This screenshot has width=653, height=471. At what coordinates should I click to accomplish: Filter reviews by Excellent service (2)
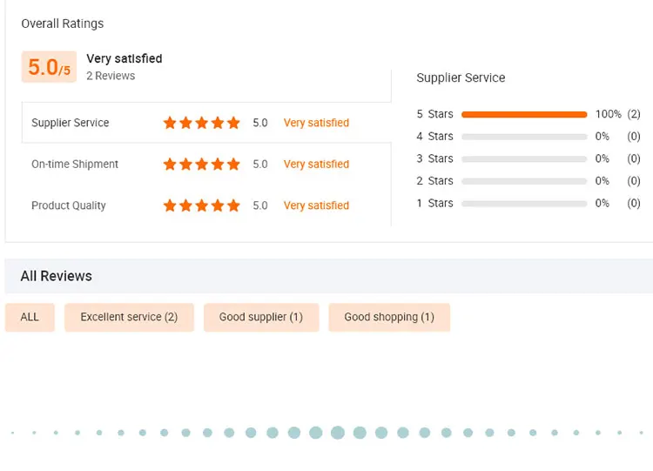coord(129,317)
